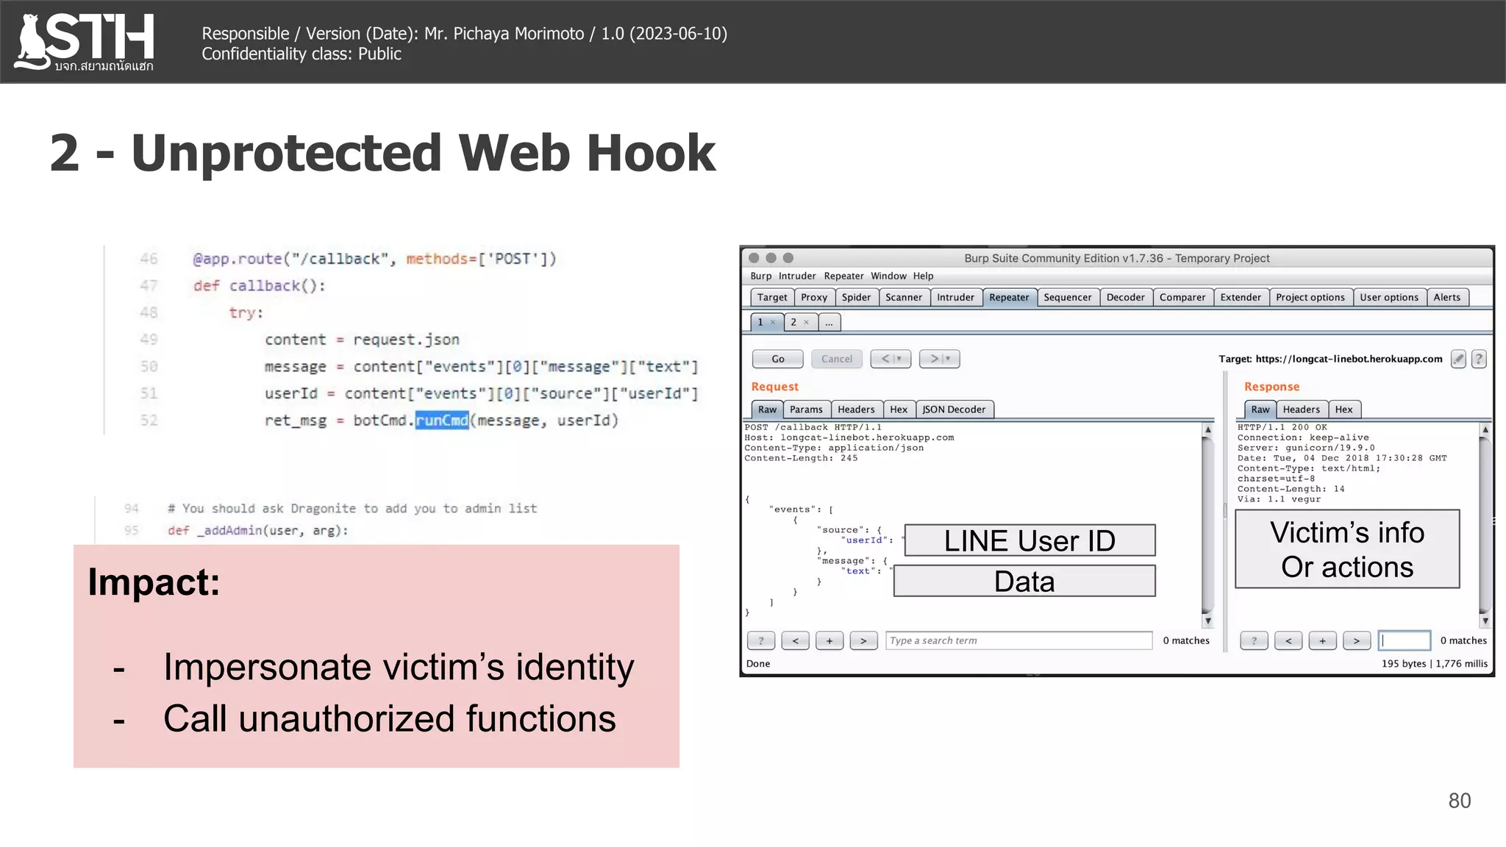Select the Request Params tab
The width and height of the screenshot is (1506, 847).
806,410
